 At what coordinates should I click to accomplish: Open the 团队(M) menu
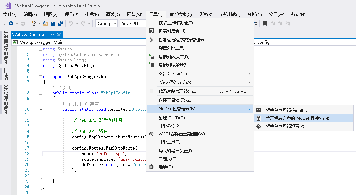135,15
